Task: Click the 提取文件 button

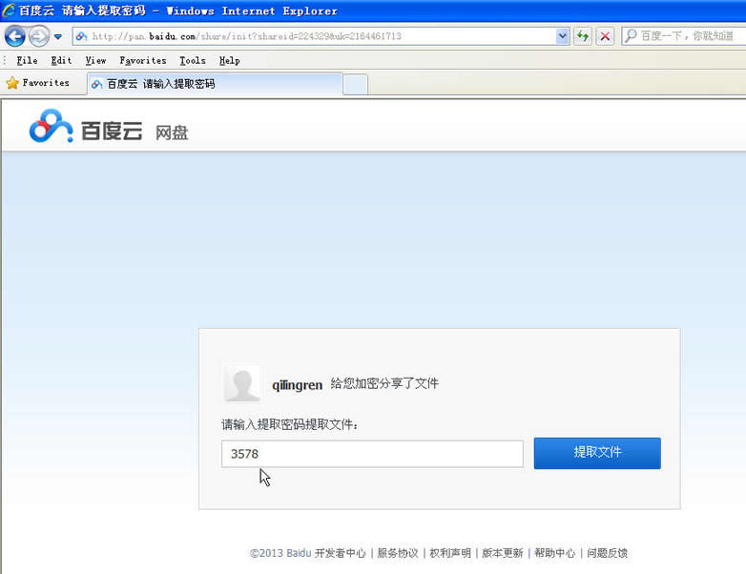Action: (597, 453)
